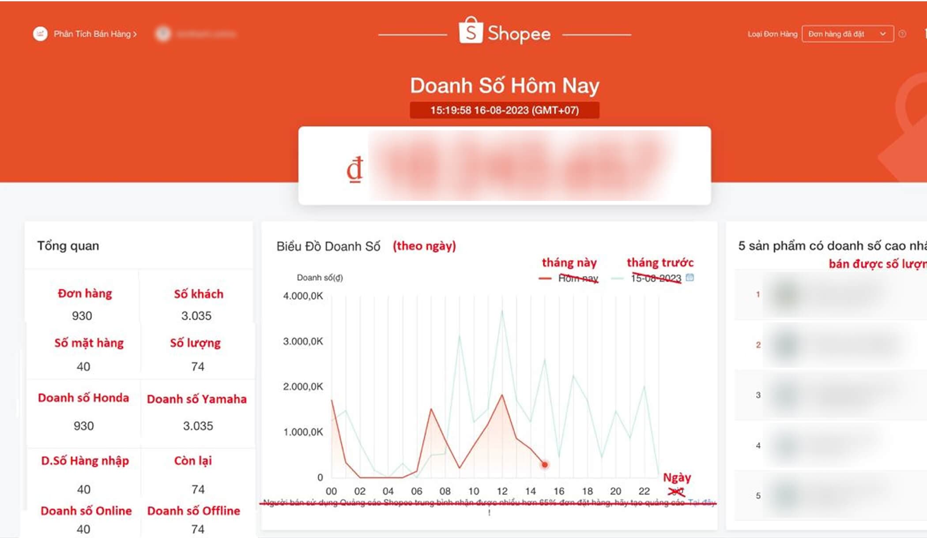Select the Tổng quan panel header
The image size is (927, 538).
pos(68,246)
